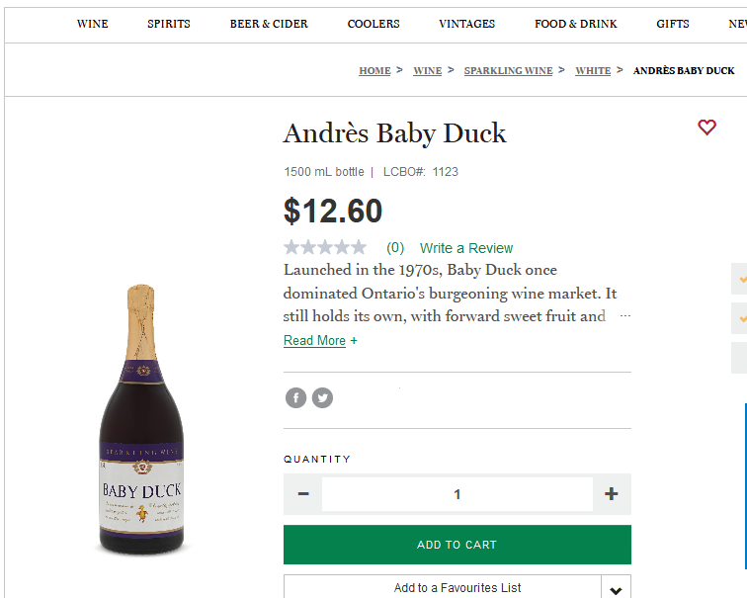Viewport: 747px width, 598px height.
Task: Click the five-star rating row
Action: pos(325,247)
